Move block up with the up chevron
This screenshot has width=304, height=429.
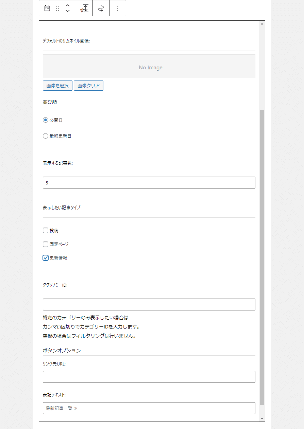(x=68, y=6)
